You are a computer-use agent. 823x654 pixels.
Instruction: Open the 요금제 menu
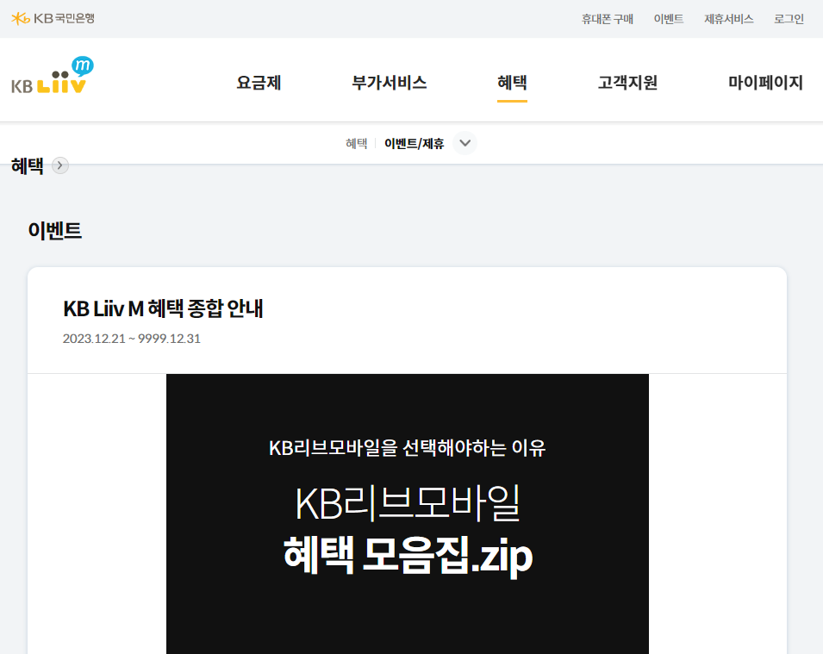coord(258,83)
